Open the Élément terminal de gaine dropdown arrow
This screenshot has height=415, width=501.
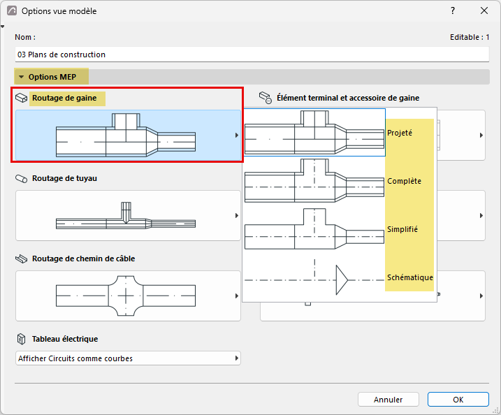(x=481, y=135)
